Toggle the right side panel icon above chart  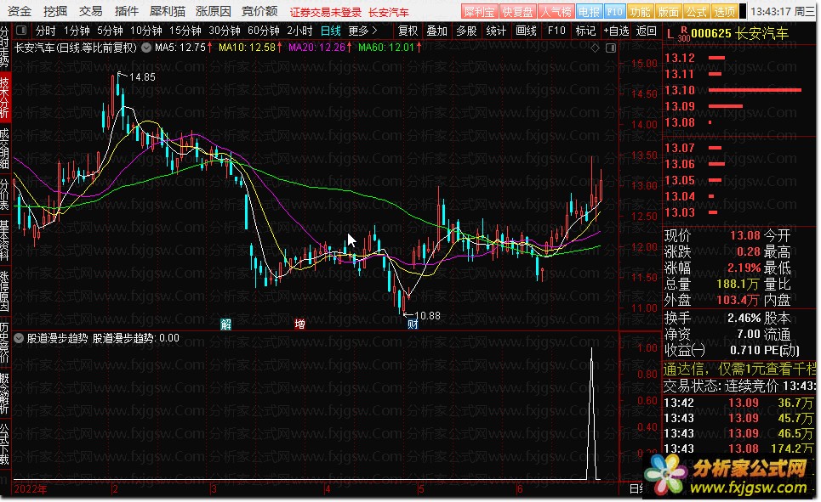tap(611, 48)
